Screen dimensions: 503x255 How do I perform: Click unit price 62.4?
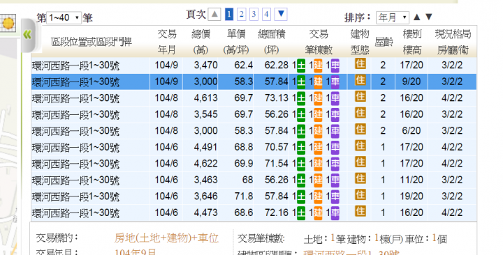click(x=244, y=65)
